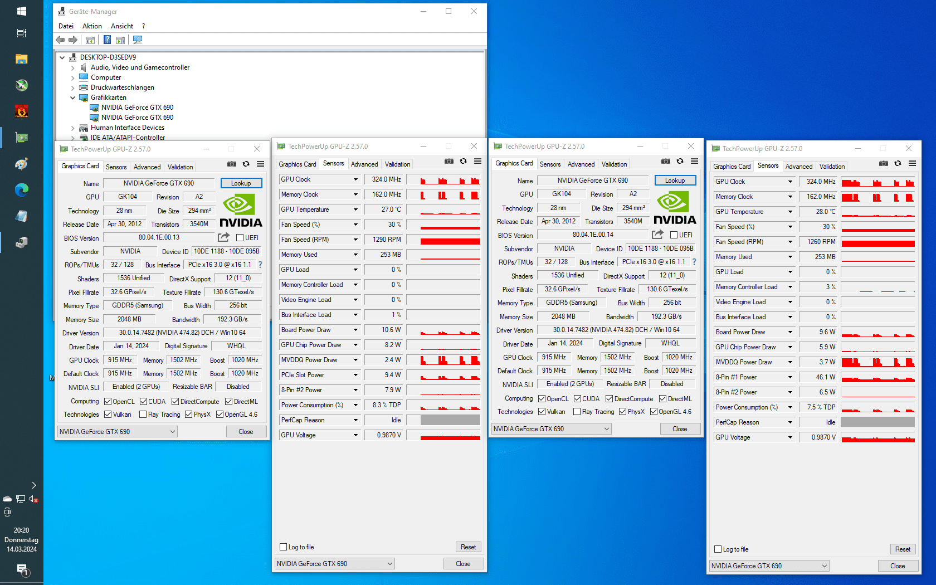The image size is (936, 585).
Task: Launch Microsoft Edge from the taskbar
Action: click(x=22, y=190)
